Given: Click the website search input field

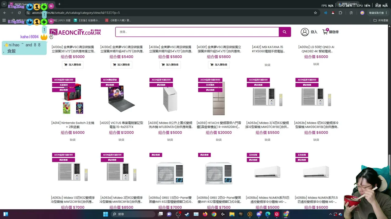Looking at the screenshot, I should tap(197, 32).
